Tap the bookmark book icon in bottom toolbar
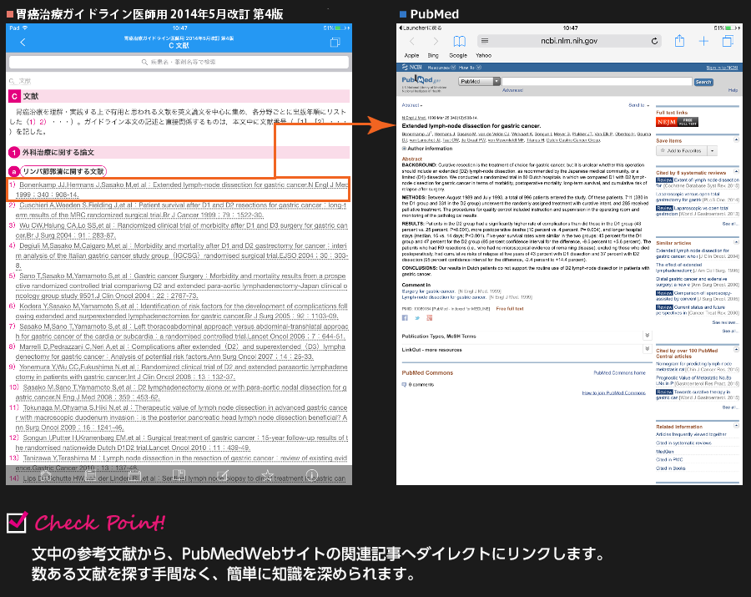The height and width of the screenshot is (597, 751). point(179,475)
